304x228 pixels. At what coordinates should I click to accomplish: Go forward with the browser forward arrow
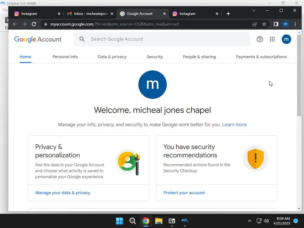tap(24, 24)
